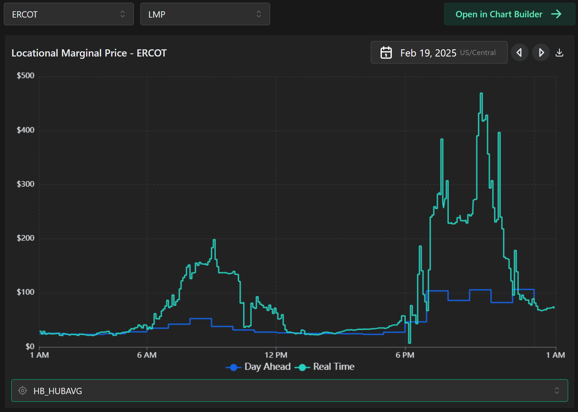Toggle Day Ahead series in legend
578x412 pixels.
pos(267,366)
